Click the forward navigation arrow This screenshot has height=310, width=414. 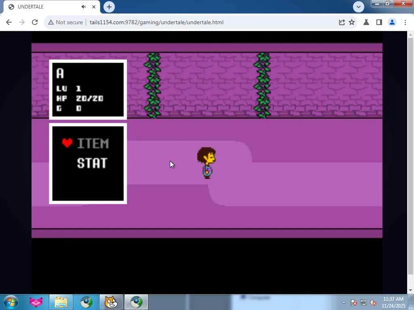(22, 23)
